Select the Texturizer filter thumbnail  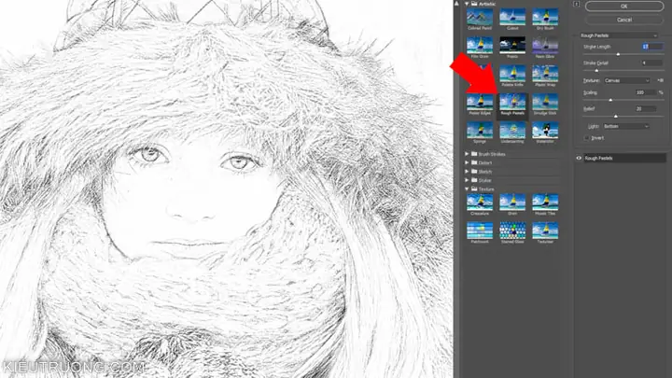point(545,231)
